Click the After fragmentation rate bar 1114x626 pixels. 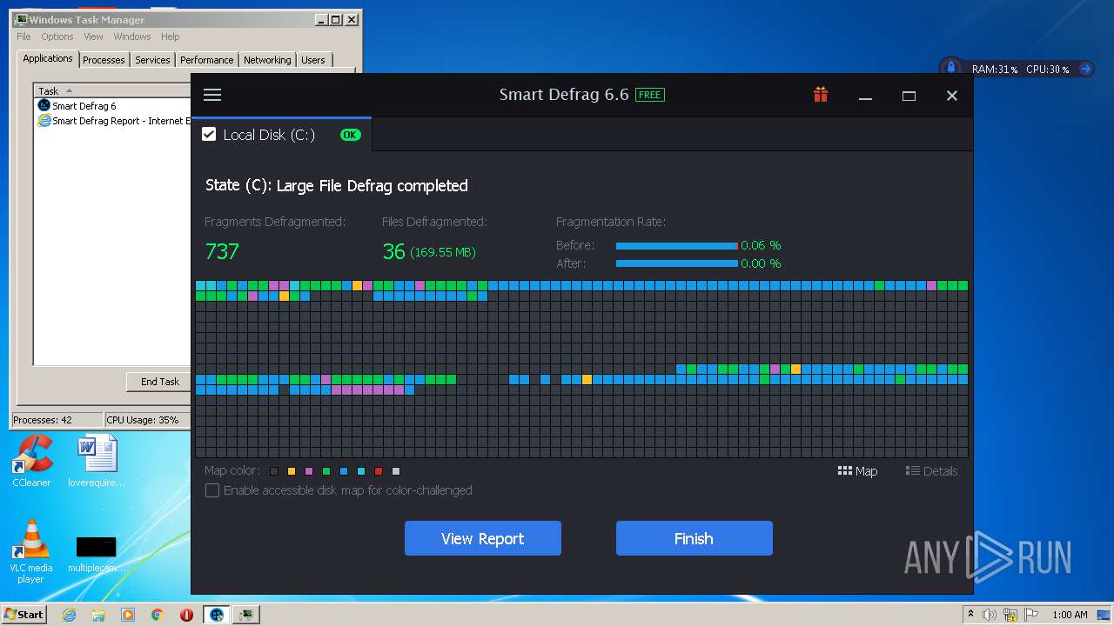click(x=677, y=263)
